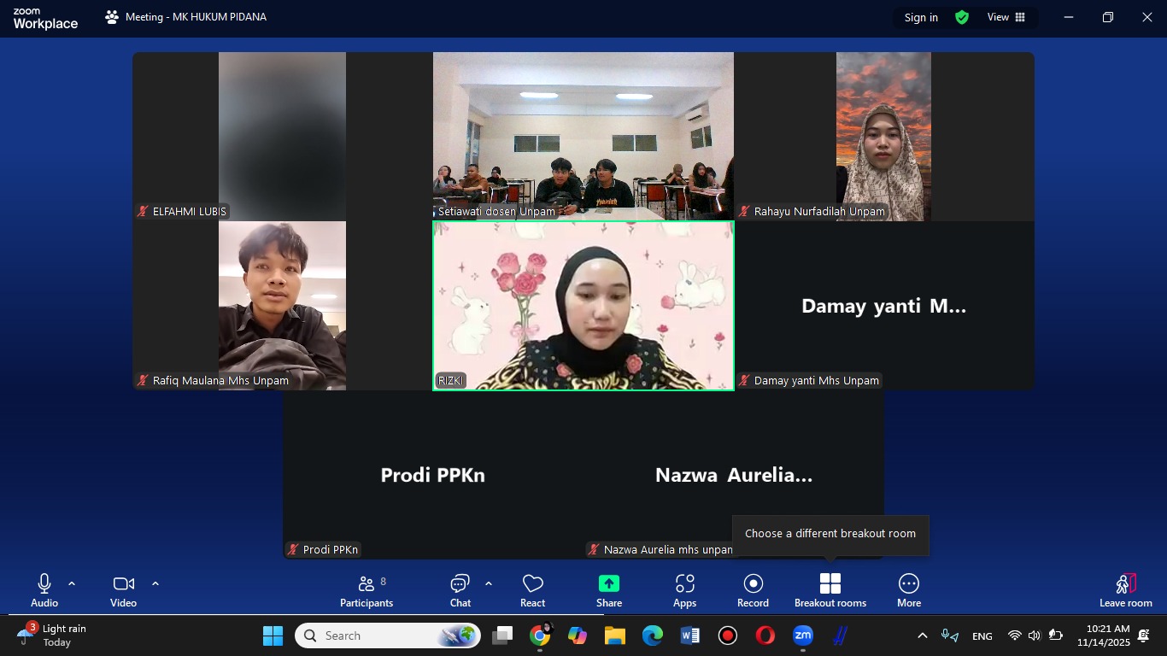Select the RIZKI video tile

pos(583,306)
